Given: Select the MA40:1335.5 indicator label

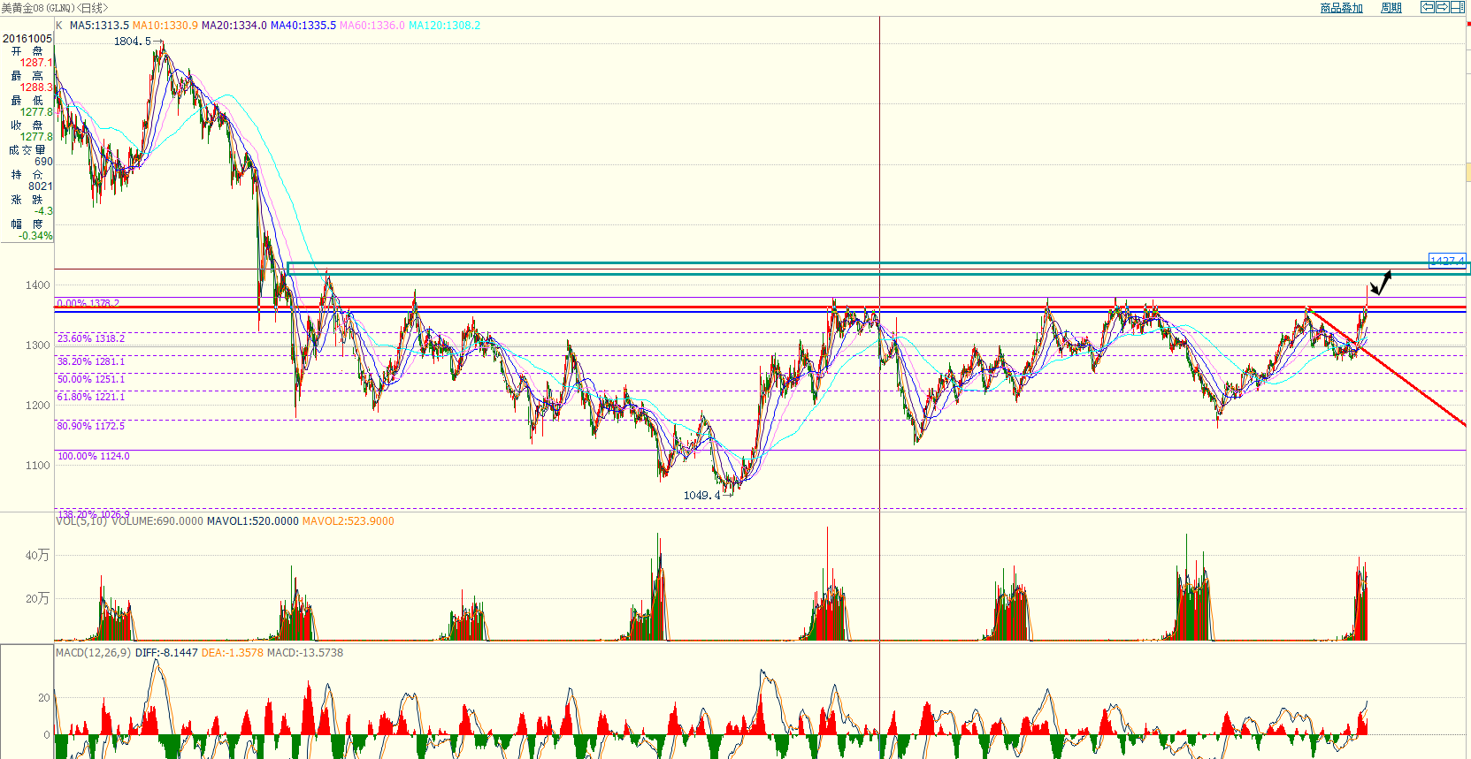Looking at the screenshot, I should coord(303,26).
